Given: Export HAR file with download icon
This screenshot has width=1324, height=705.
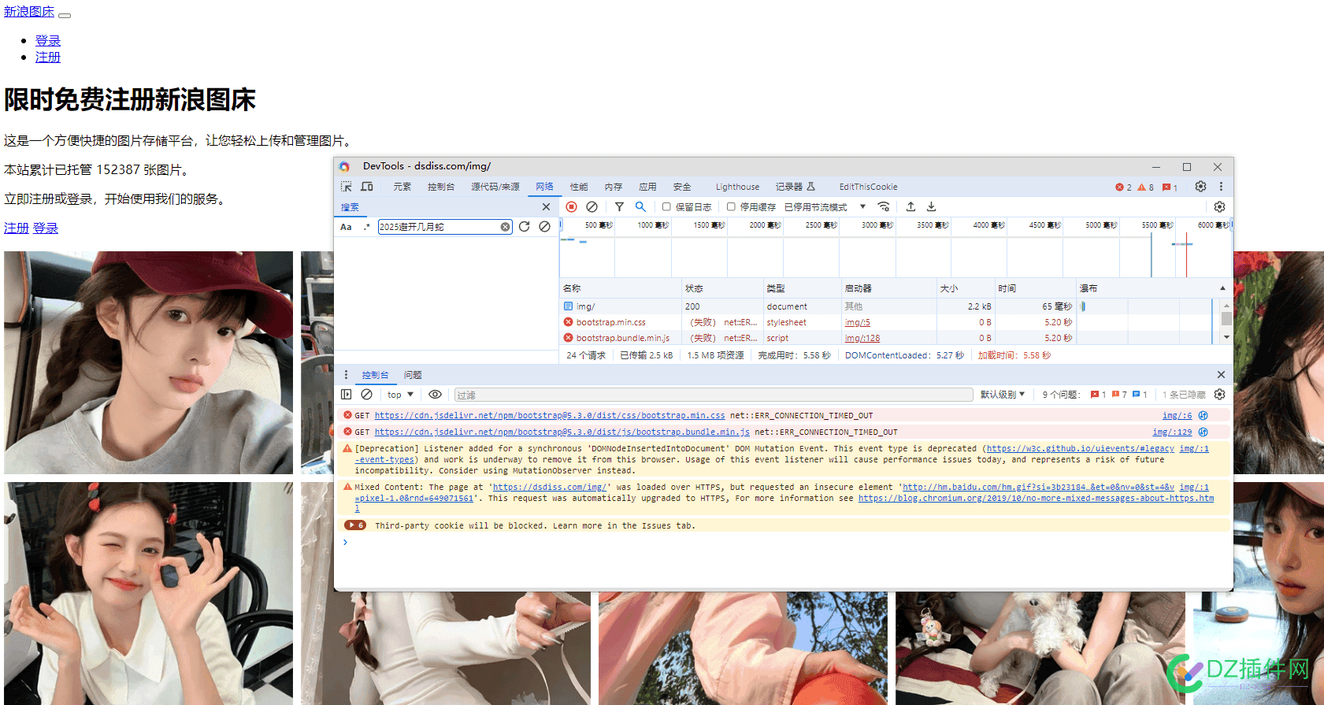Looking at the screenshot, I should [931, 206].
